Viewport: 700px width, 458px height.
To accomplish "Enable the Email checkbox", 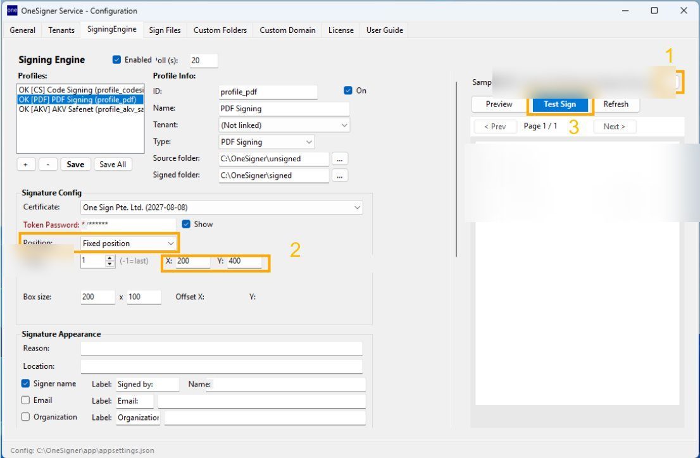I will (x=25, y=400).
